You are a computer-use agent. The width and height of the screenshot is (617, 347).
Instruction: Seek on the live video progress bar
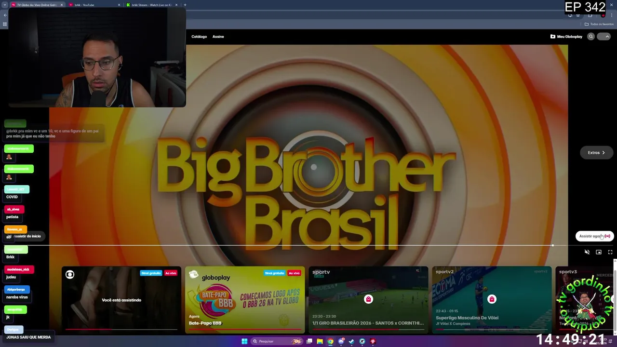[x=308, y=245]
